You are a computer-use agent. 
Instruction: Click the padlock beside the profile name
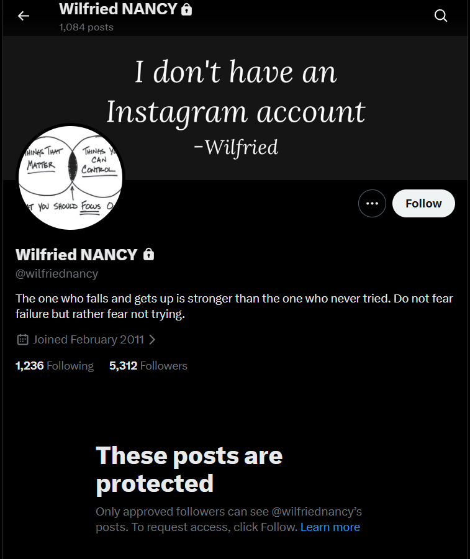(148, 255)
